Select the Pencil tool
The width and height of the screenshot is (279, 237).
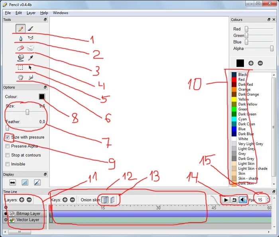click(20, 28)
